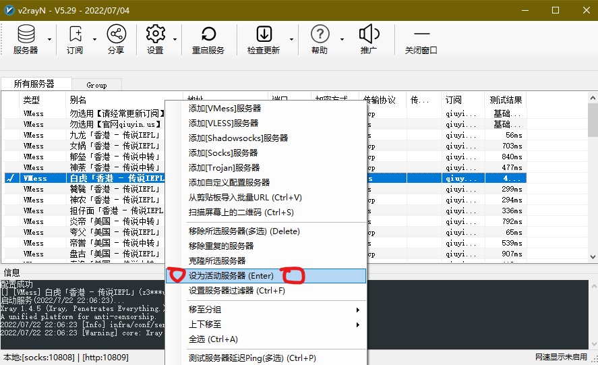Click the 测试结果 column header

[506, 100]
